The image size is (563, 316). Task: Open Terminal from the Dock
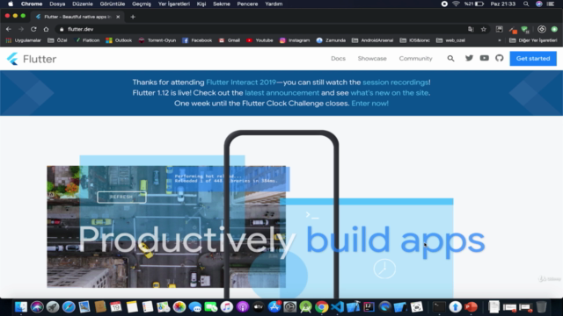pyautogui.click(x=439, y=307)
